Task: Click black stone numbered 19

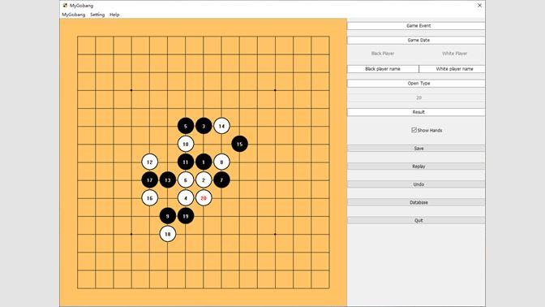Action: (x=186, y=216)
